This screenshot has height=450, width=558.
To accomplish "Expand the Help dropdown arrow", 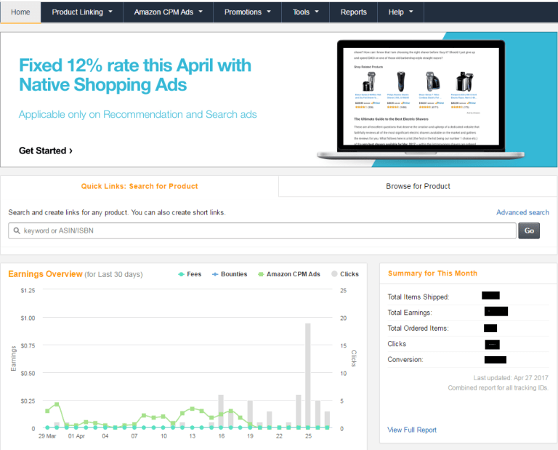I will 411,12.
